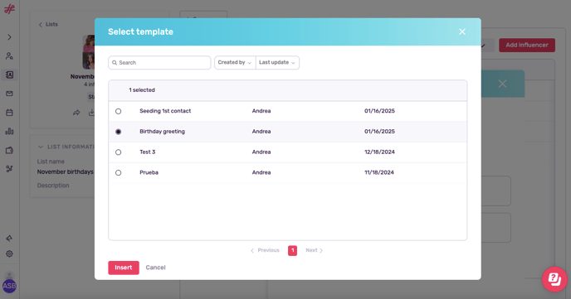
Task: Open the help chat bubble icon
Action: pyautogui.click(x=554, y=279)
